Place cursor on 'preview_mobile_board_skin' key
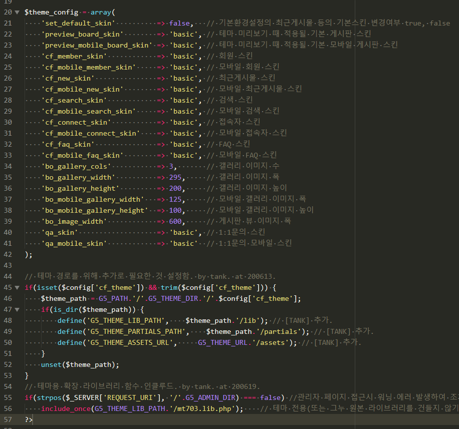 click(x=97, y=45)
